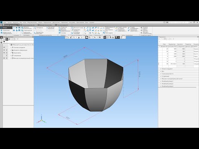Expand the first linear dimension section in Parameters
Screen dimensions: 199x149
(x=160, y=81)
